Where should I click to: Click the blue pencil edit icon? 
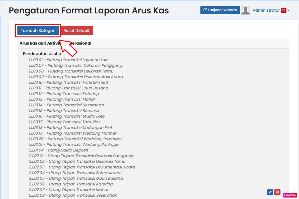tap(270, 192)
